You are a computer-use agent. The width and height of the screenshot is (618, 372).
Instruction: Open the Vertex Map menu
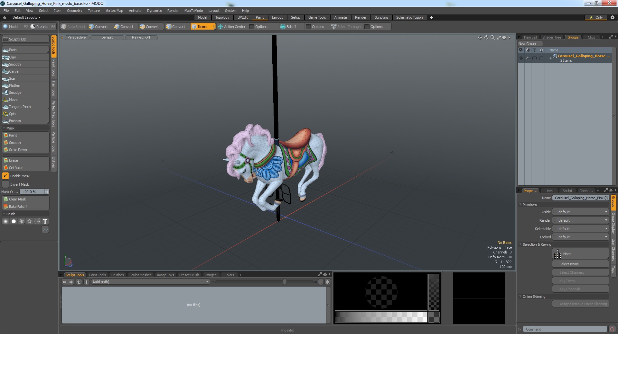114,11
